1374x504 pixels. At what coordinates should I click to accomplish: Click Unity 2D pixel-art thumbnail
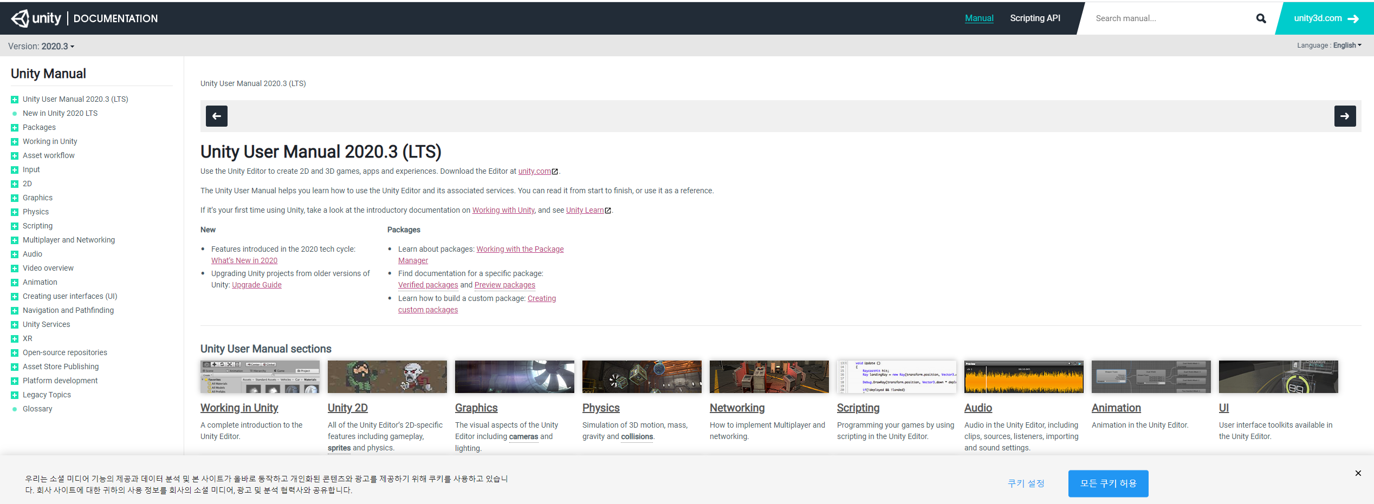pyautogui.click(x=387, y=377)
